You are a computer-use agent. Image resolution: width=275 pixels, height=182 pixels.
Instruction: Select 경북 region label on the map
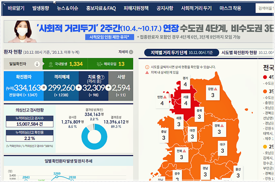(219, 130)
